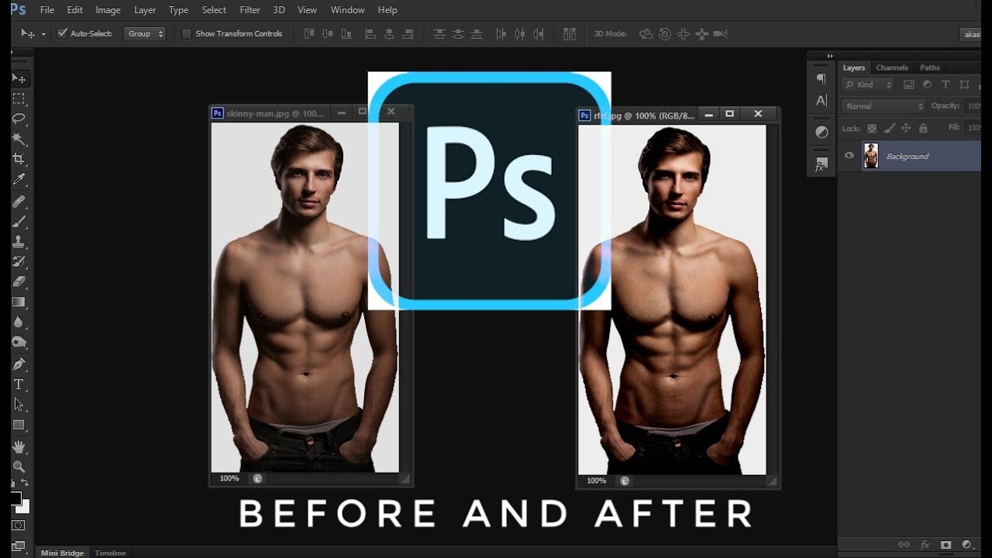Select the Hand tool
This screenshot has width=992, height=558.
coord(19,446)
